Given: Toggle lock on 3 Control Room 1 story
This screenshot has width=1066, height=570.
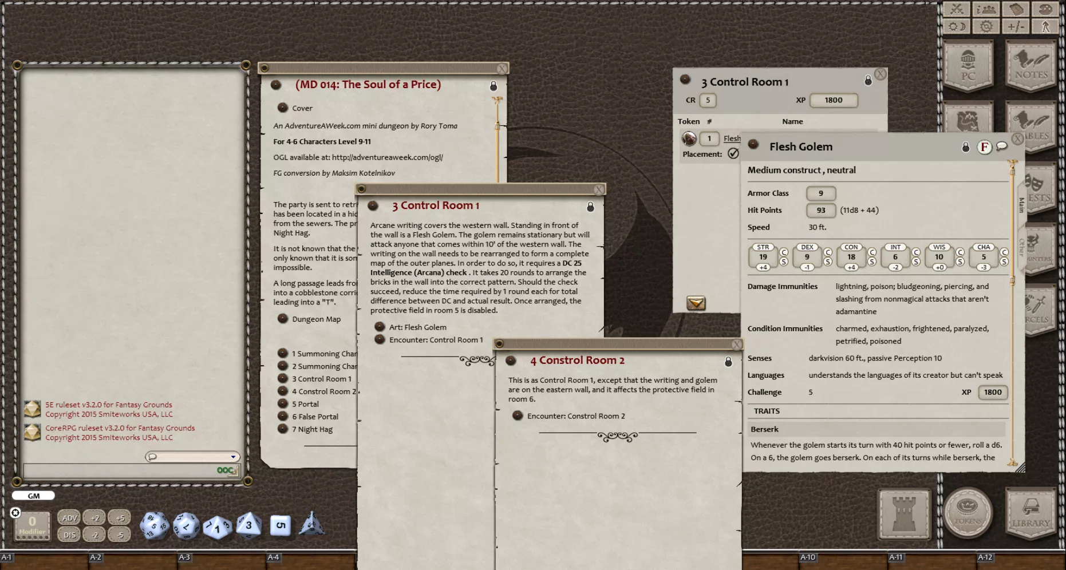Looking at the screenshot, I should 590,207.
